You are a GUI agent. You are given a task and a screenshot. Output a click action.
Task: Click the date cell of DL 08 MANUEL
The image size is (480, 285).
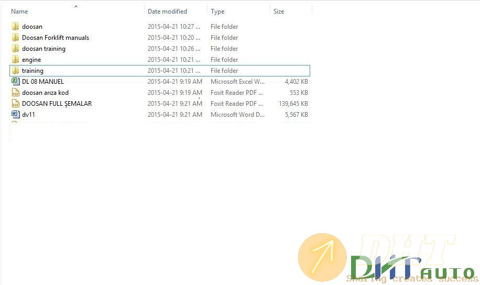coord(175,82)
